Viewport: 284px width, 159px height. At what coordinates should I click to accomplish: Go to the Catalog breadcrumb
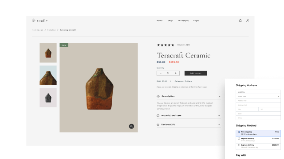point(51,30)
